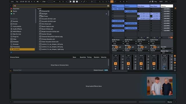Toggle track 4 activator button

(154, 64)
